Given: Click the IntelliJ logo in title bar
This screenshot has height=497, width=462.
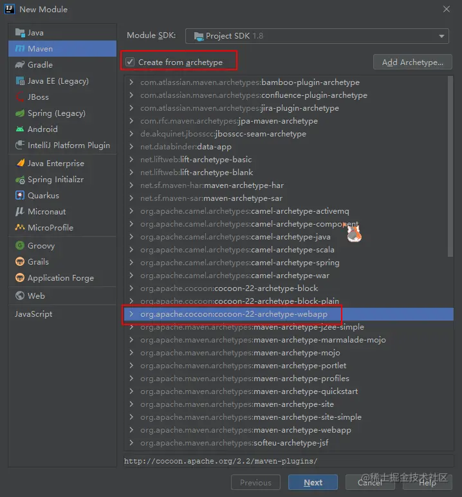Looking at the screenshot, I should (10, 9).
